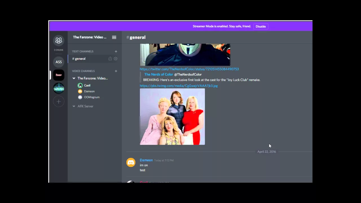This screenshot has width=361, height=203.
Task: Open instant invite icon for general channel
Action: pyautogui.click(x=110, y=59)
